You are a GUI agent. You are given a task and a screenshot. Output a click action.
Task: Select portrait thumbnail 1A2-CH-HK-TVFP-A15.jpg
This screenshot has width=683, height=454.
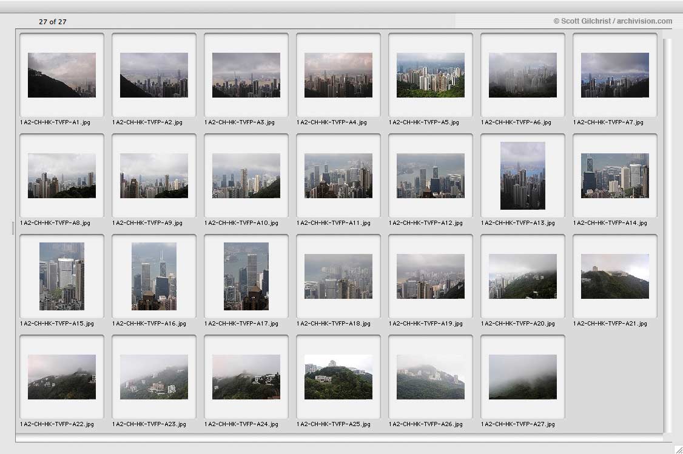pyautogui.click(x=62, y=276)
